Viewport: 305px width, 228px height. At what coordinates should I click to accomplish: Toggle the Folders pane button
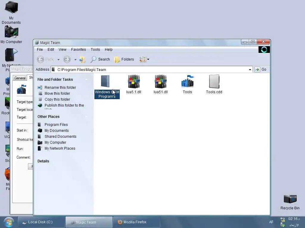pyautogui.click(x=124, y=59)
